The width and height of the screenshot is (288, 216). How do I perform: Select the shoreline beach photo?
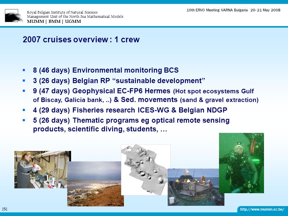point(95,184)
